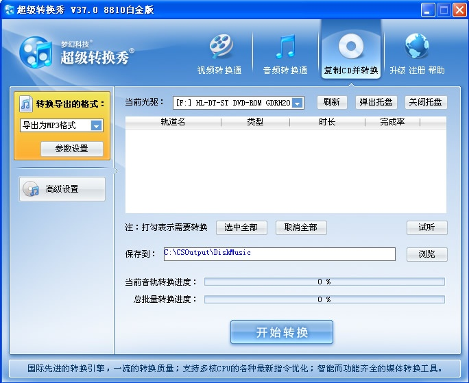Click the 参数设置 button
This screenshot has width=469, height=383.
[x=72, y=149]
